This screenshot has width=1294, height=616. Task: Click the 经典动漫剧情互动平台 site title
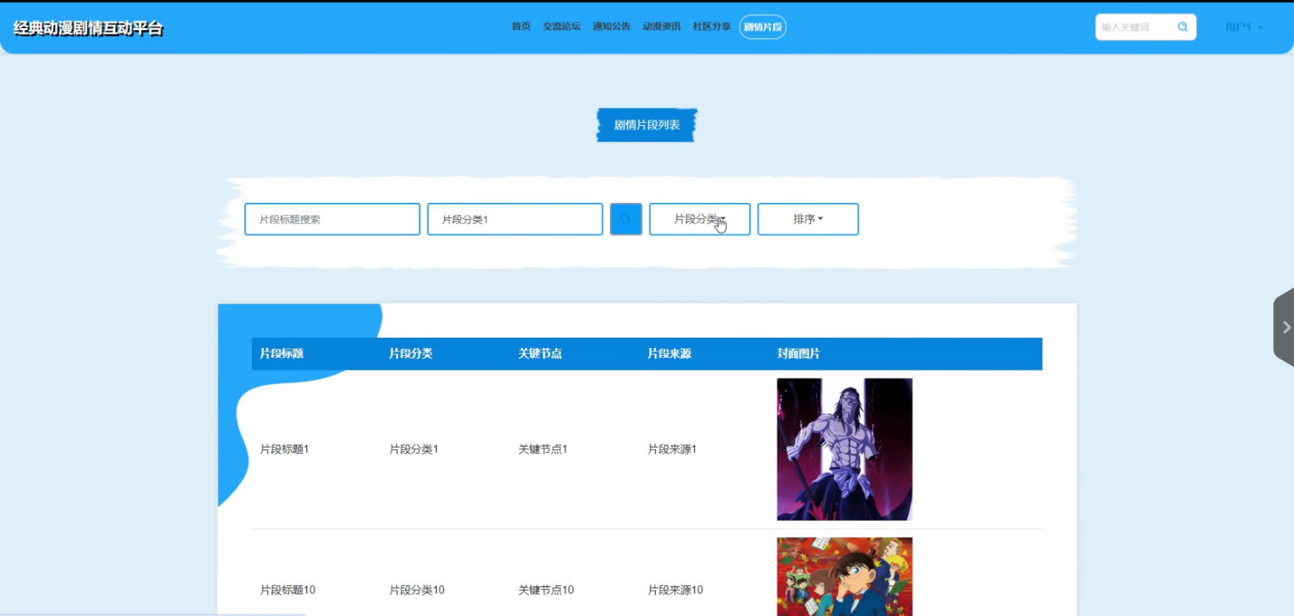(89, 28)
